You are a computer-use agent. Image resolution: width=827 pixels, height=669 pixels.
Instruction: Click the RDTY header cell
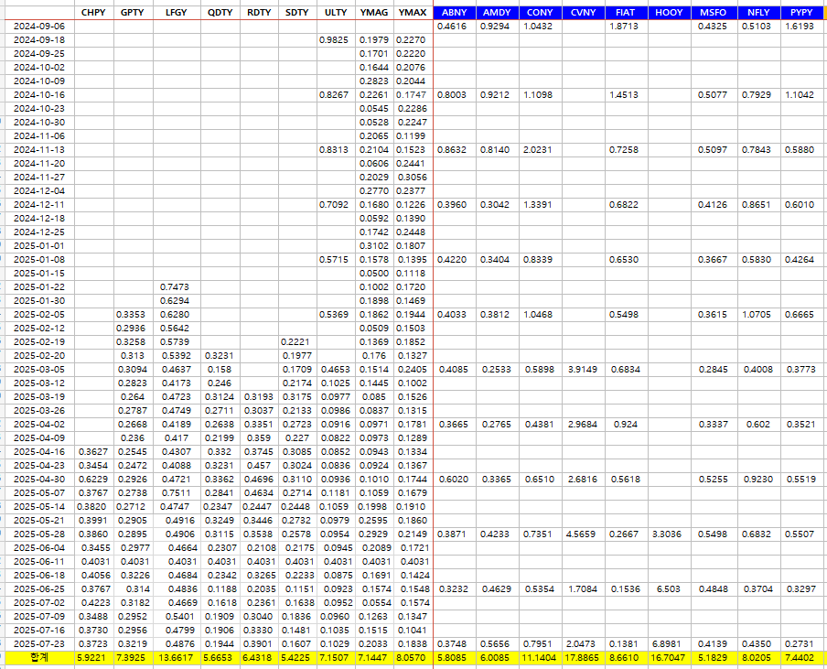259,13
